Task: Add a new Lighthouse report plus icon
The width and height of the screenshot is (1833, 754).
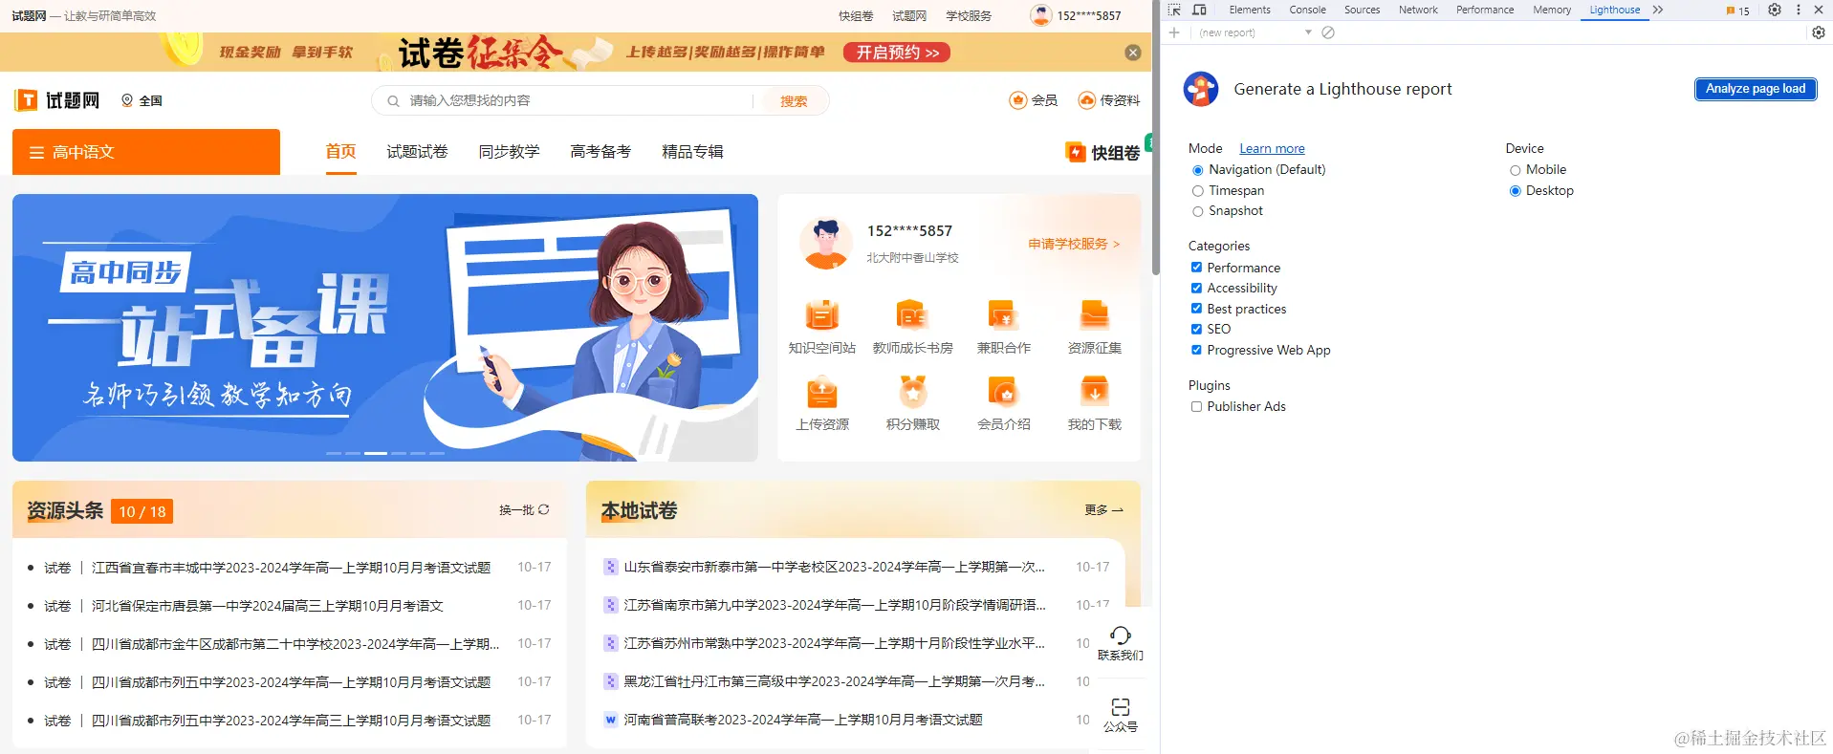Action: pos(1174,32)
